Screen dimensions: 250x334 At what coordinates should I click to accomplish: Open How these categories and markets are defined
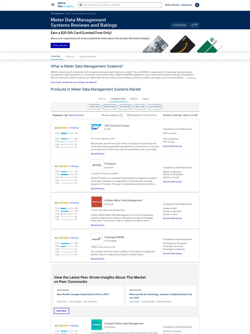click(73, 82)
